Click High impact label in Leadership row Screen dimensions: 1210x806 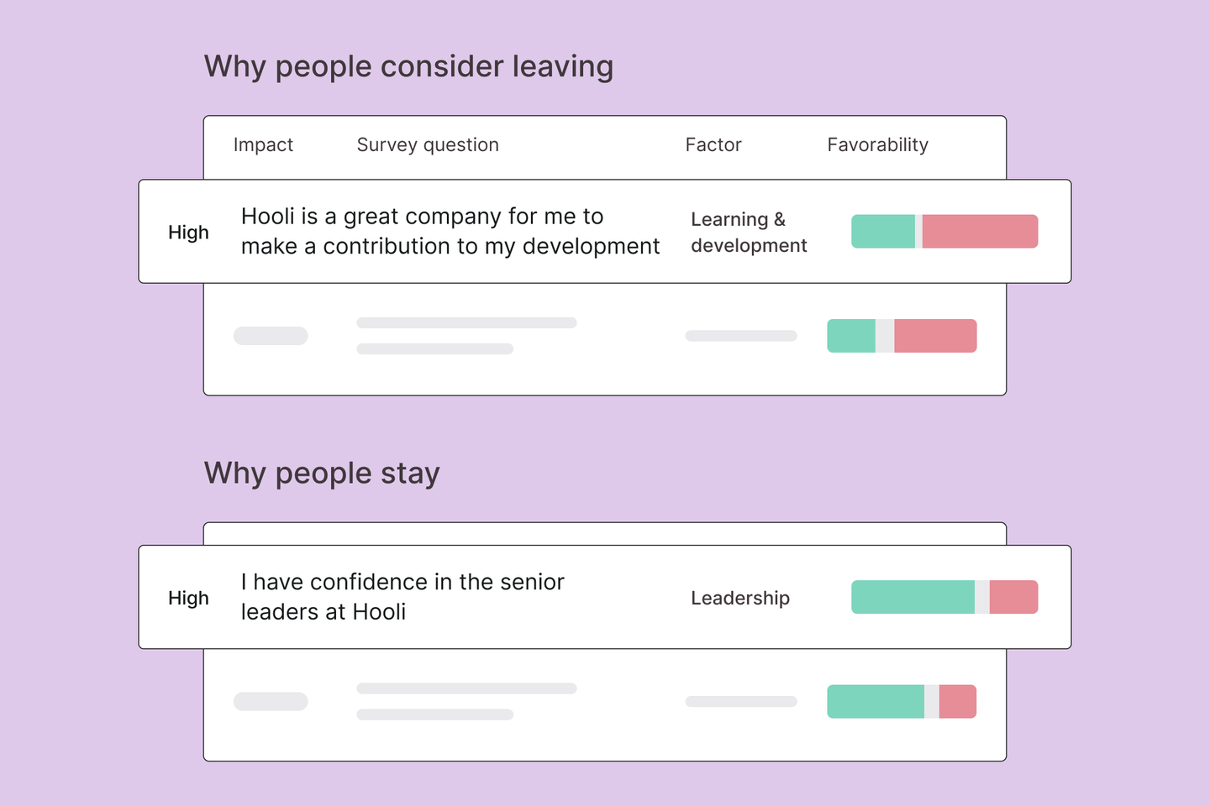188,598
